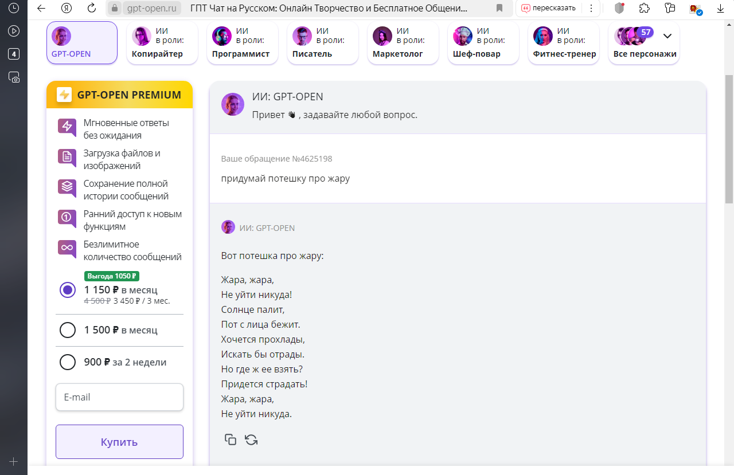Click the browser reload page icon
The image size is (734, 475).
[x=92, y=8]
